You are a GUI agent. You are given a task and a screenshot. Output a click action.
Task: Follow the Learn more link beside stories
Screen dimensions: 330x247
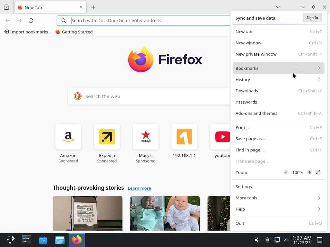(x=139, y=188)
